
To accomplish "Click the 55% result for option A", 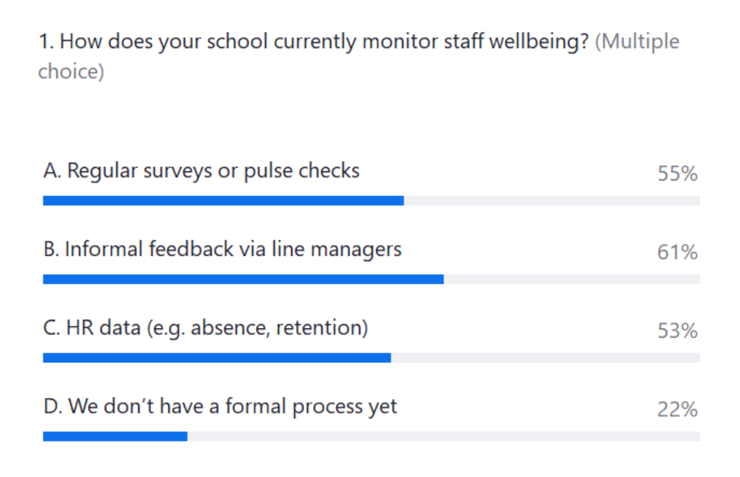I will pyautogui.click(x=677, y=174).
